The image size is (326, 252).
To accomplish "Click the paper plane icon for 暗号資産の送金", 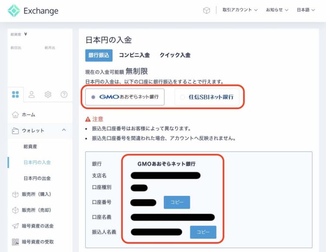I will [15, 226].
